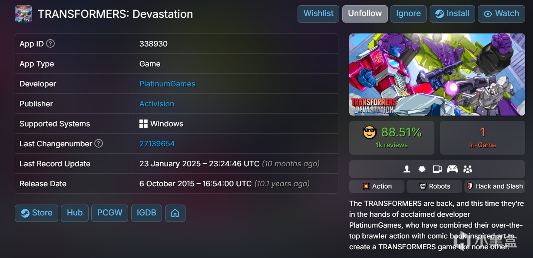Click the game description paragraph
The image size is (533, 258).
[x=437, y=225]
